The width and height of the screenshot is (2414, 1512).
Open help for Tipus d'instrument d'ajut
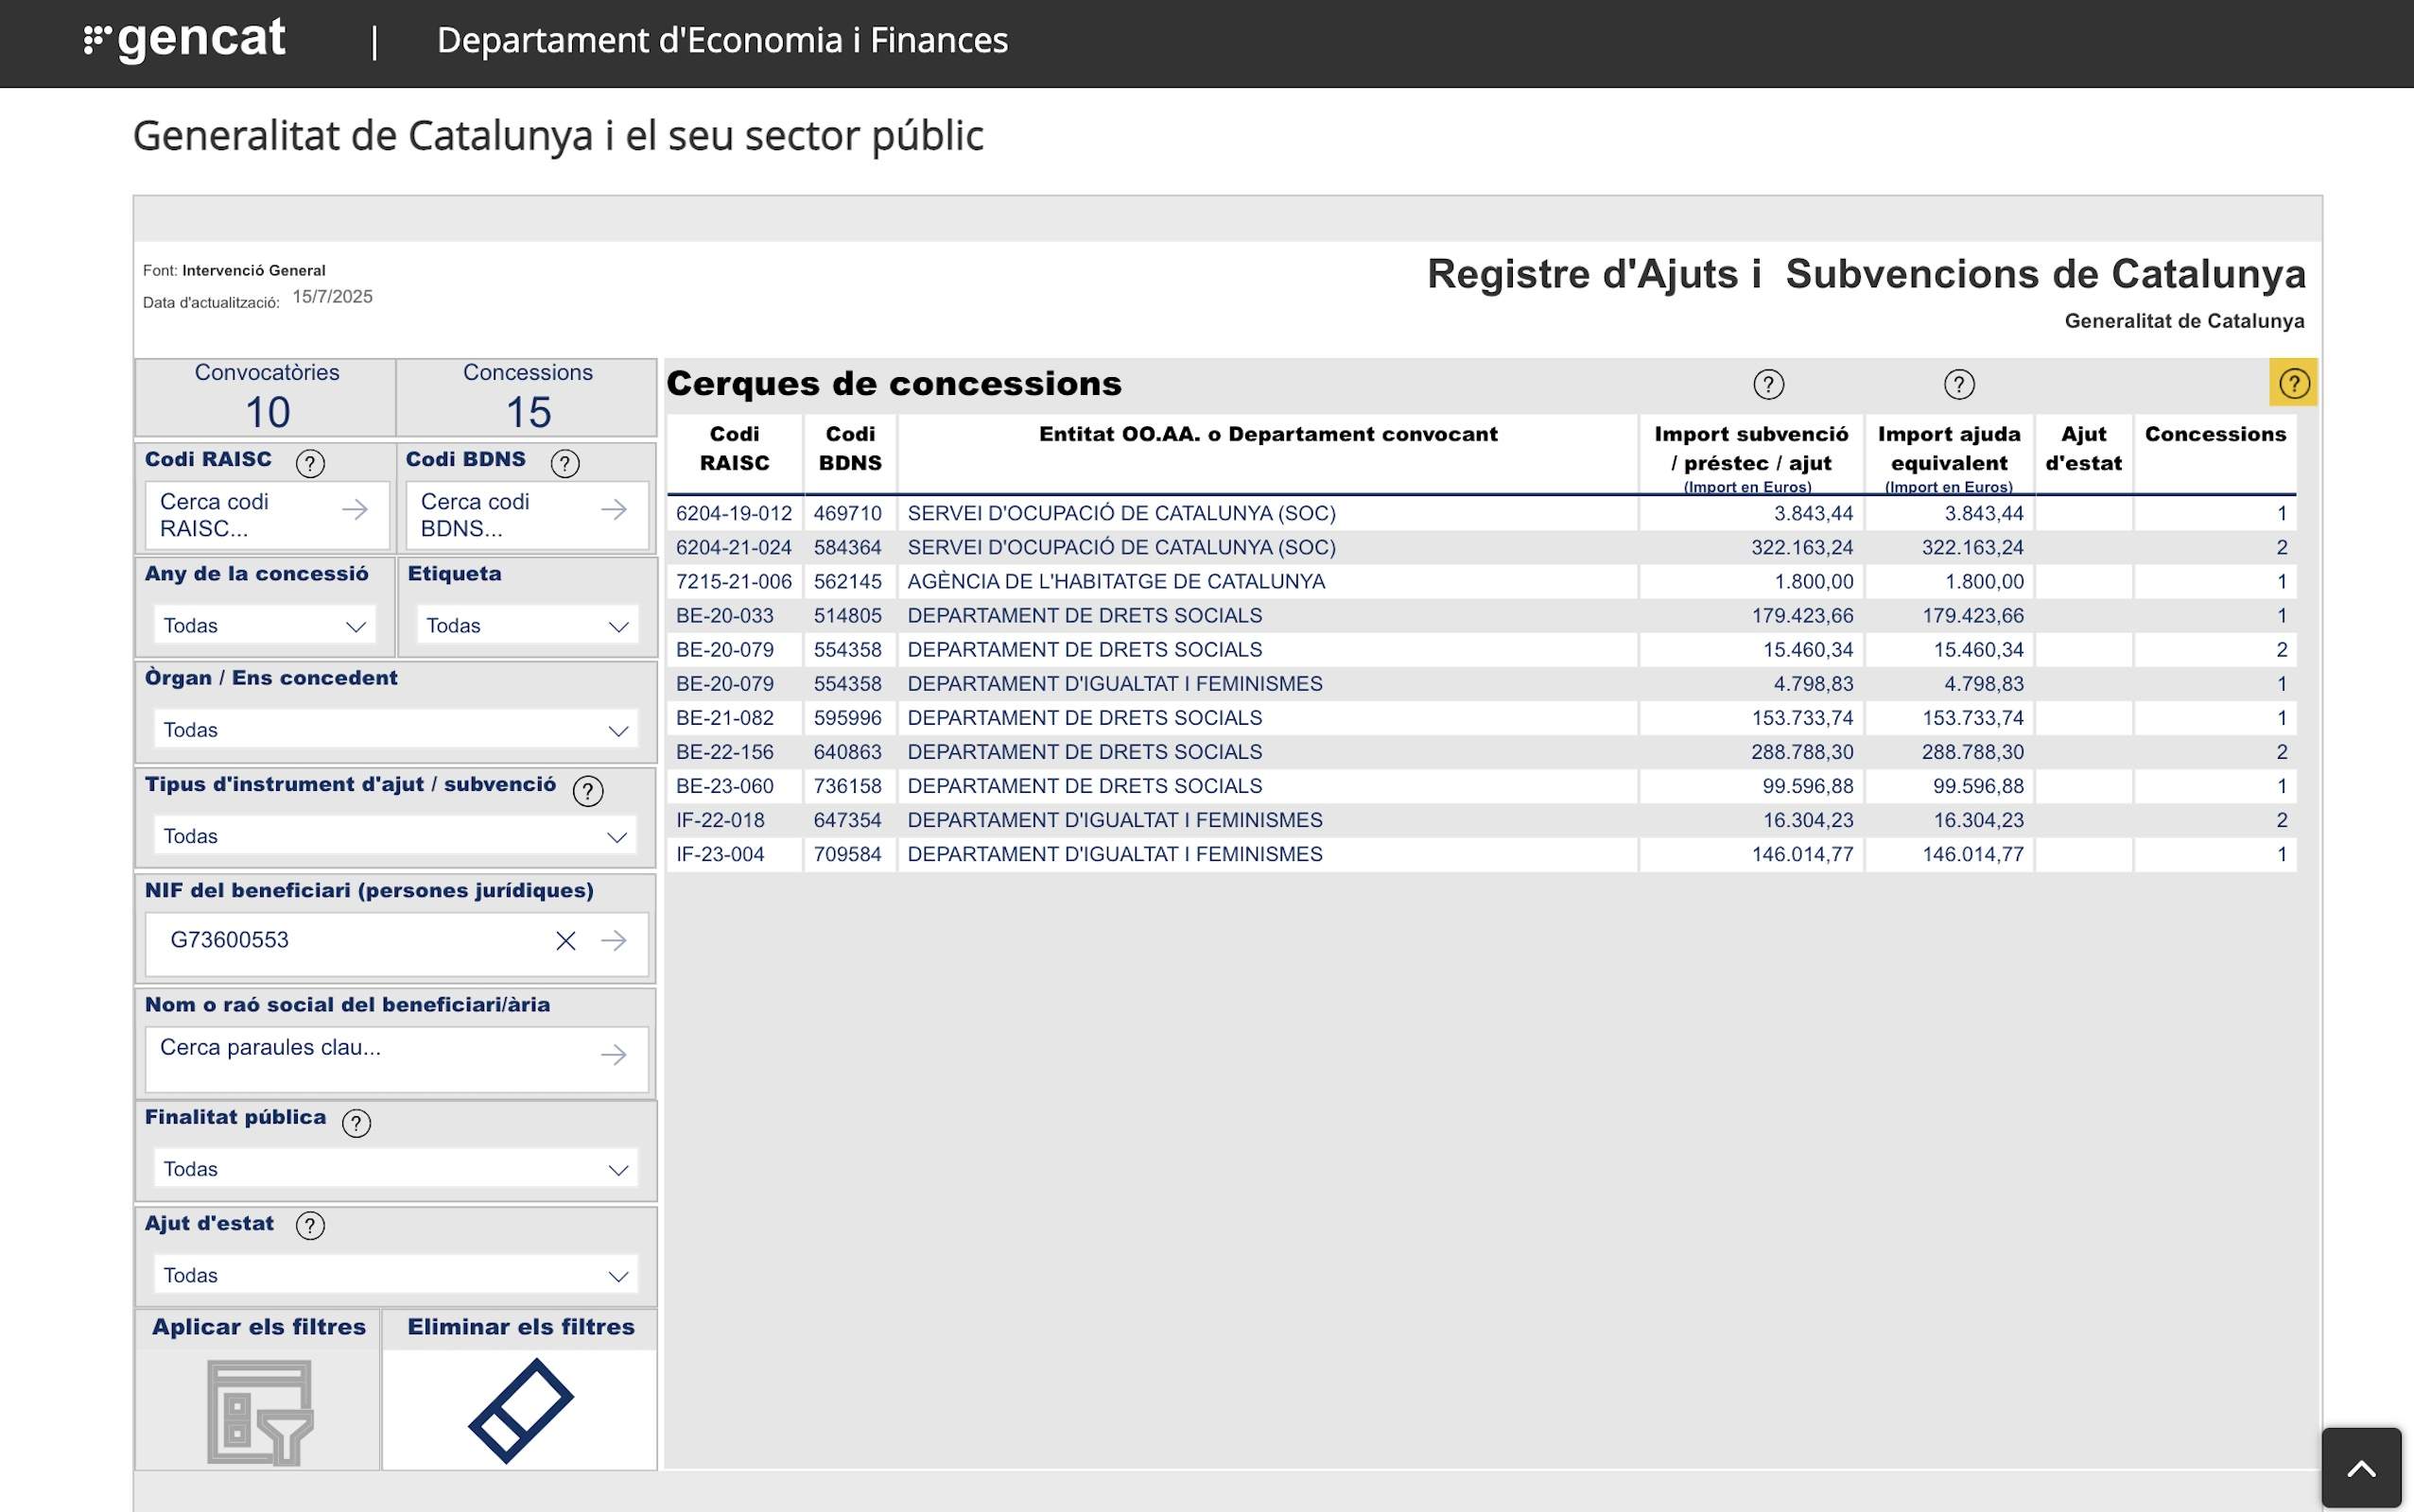coord(588,791)
